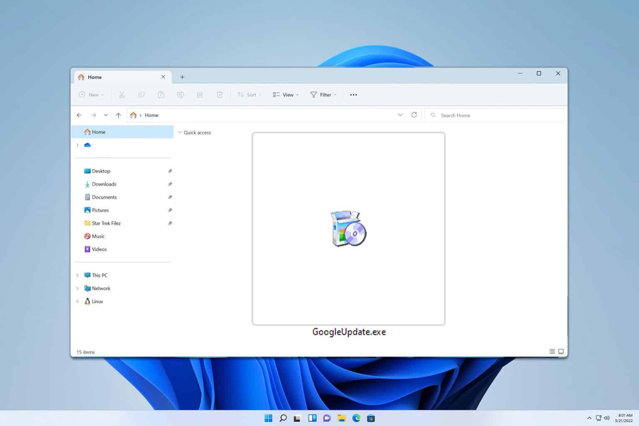
Task: Open volume control in system tray
Action: [x=607, y=418]
